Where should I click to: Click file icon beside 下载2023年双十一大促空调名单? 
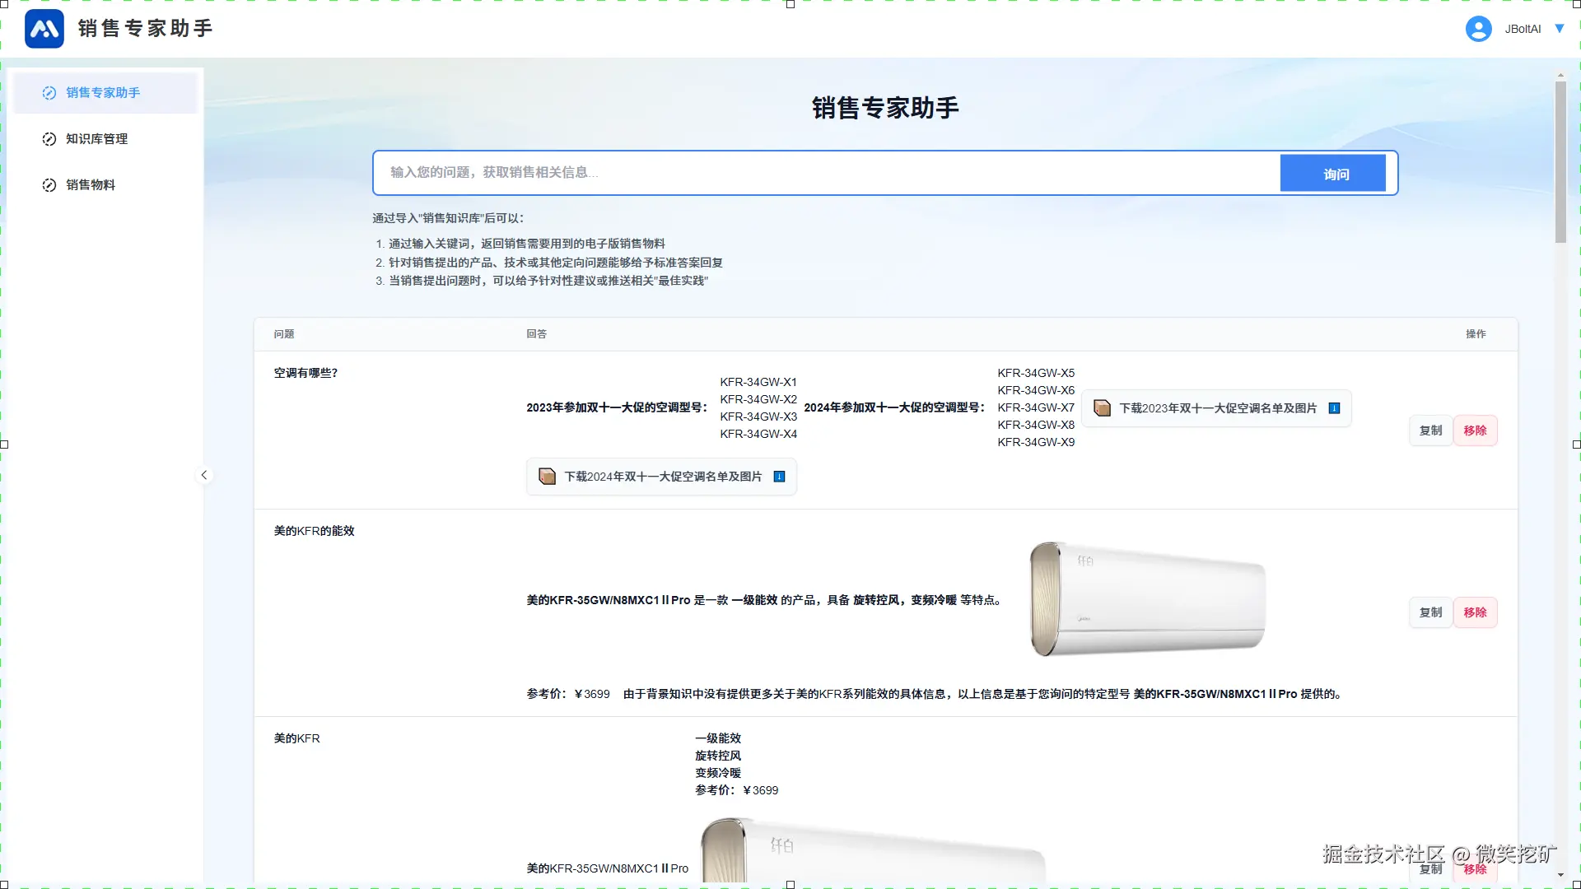click(1102, 408)
